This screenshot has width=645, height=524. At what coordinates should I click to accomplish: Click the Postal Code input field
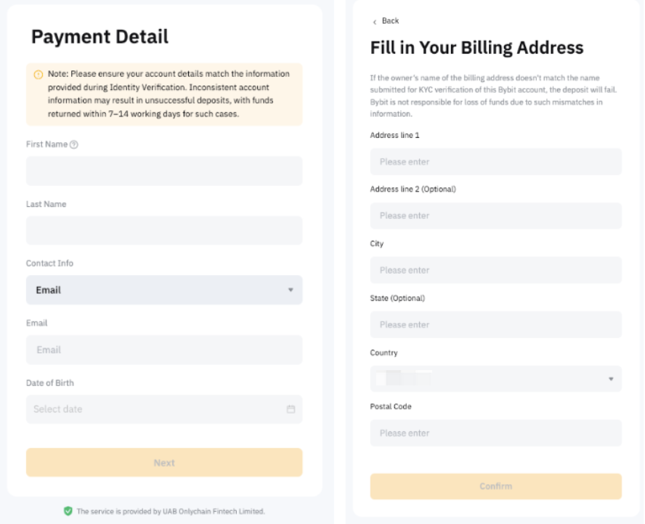point(495,433)
